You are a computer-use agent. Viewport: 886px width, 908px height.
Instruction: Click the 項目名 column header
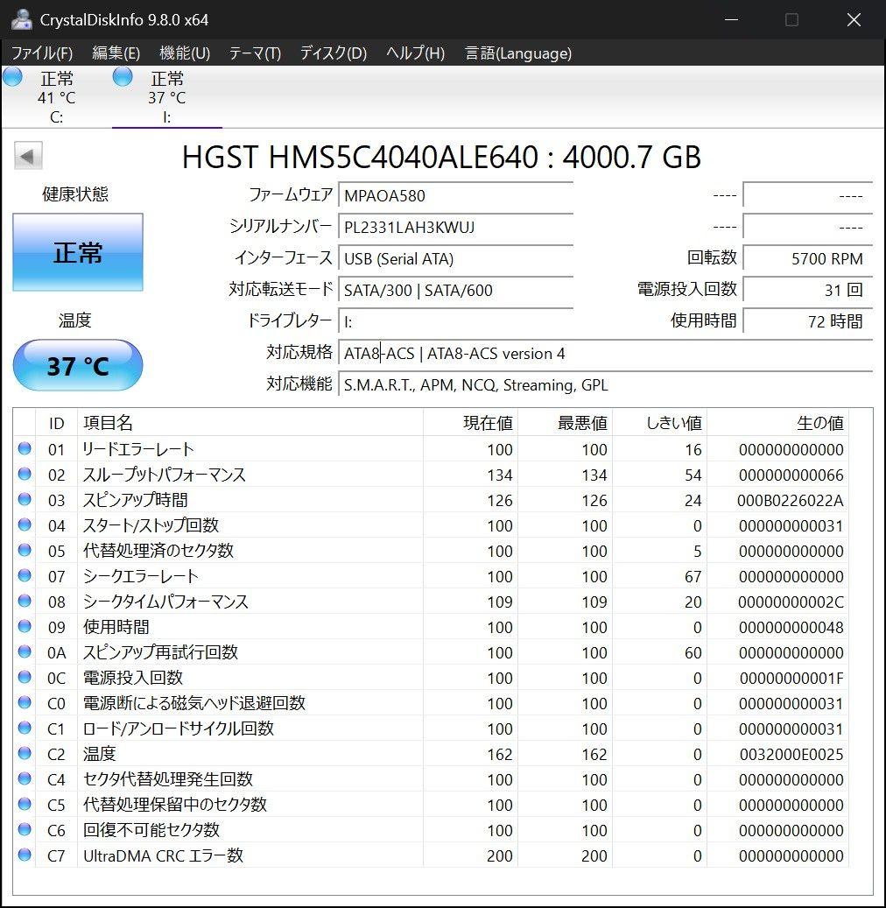click(250, 423)
